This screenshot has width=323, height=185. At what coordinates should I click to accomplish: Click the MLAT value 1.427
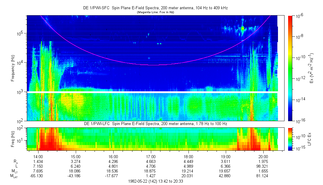pos(151,176)
